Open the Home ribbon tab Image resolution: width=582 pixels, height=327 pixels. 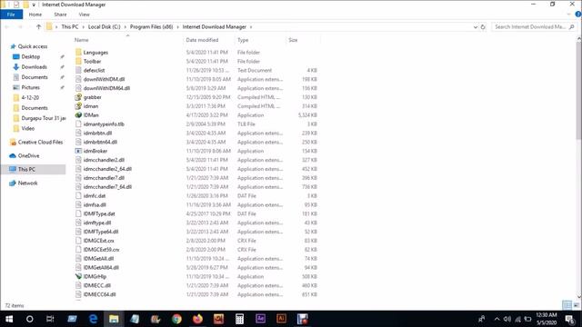tap(35, 15)
